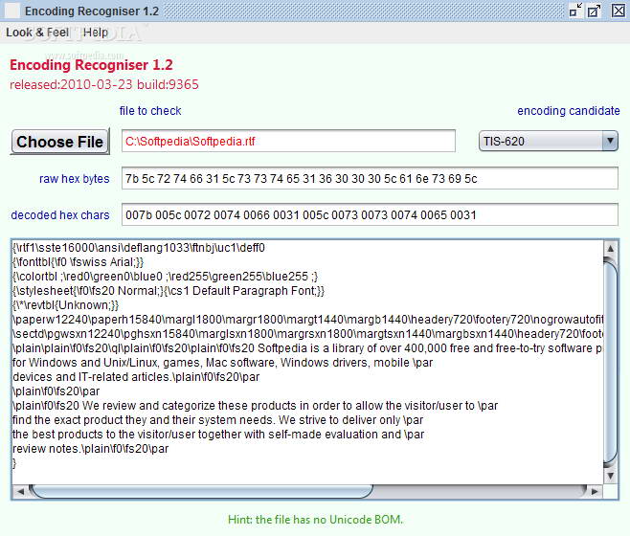Click the line starting with '{\colortbl'

[165, 277]
